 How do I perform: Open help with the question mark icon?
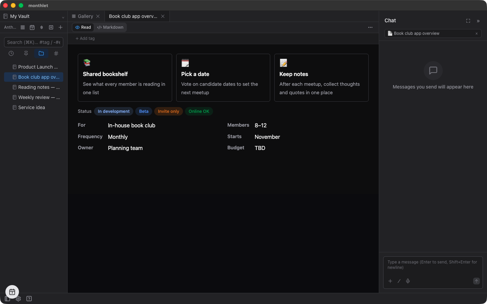tap(29, 299)
